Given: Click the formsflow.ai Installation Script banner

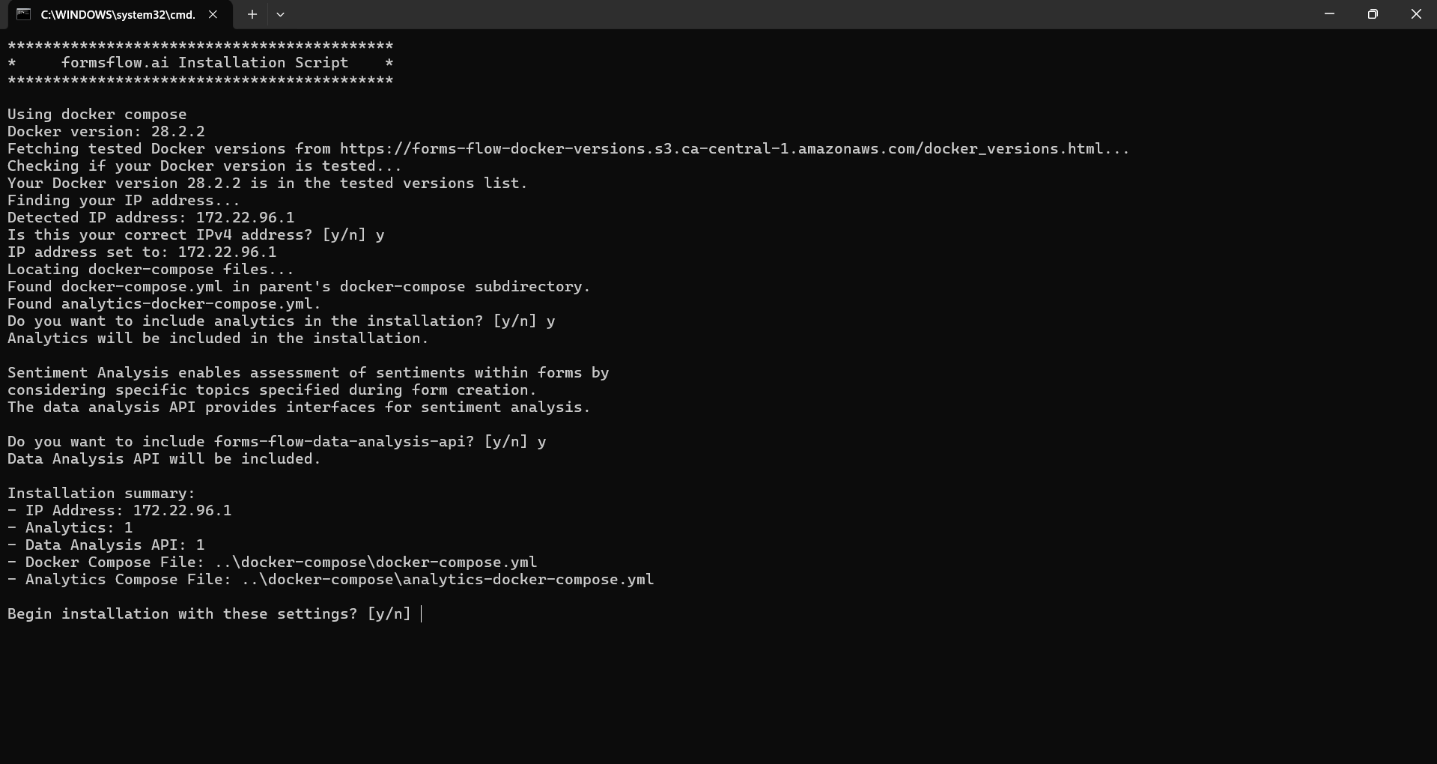Looking at the screenshot, I should [x=200, y=62].
